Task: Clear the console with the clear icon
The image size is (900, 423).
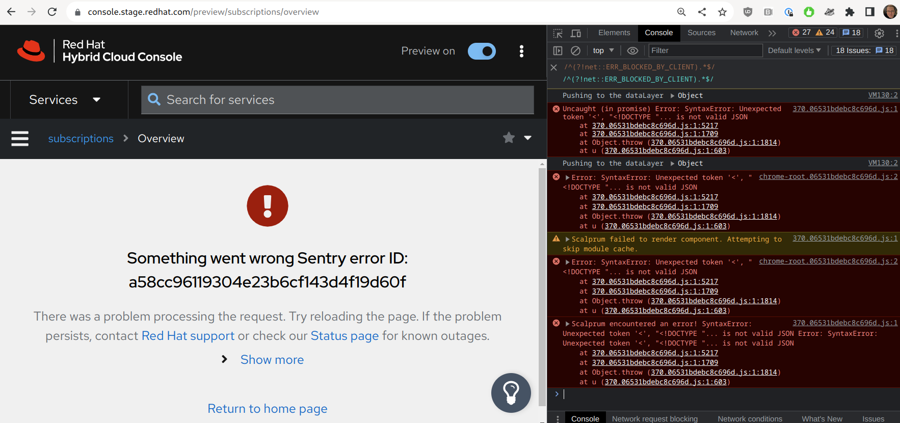Action: (575, 50)
